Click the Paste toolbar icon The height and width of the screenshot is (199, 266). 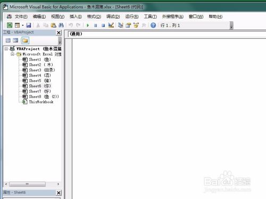[x=53, y=25]
